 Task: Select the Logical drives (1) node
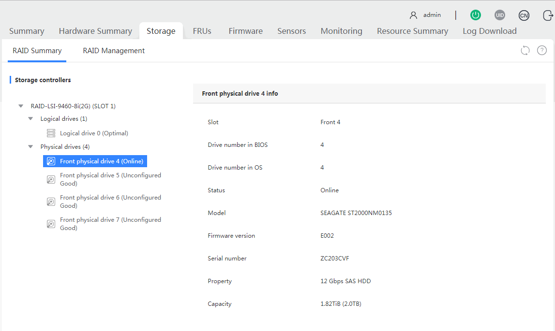point(64,119)
